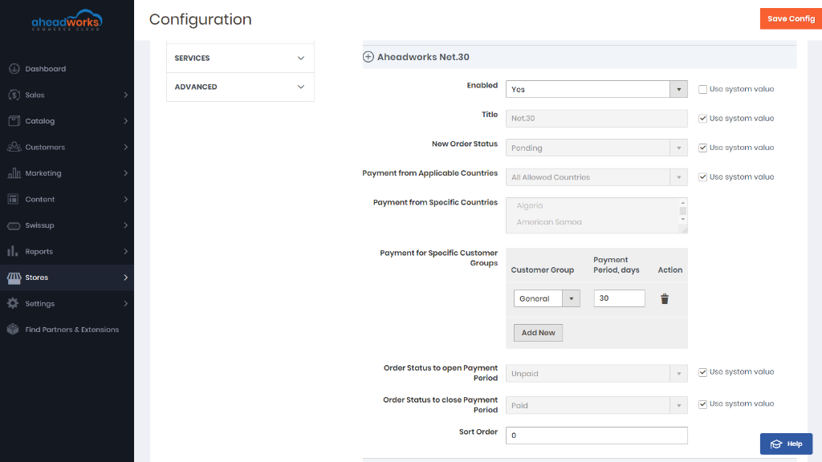Click Add New customer group button

coord(538,333)
